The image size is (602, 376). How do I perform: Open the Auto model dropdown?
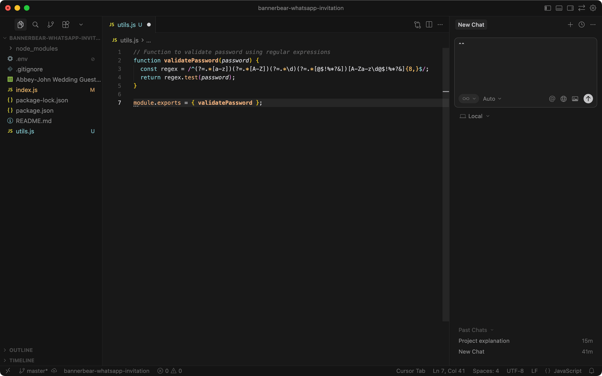[x=491, y=99]
